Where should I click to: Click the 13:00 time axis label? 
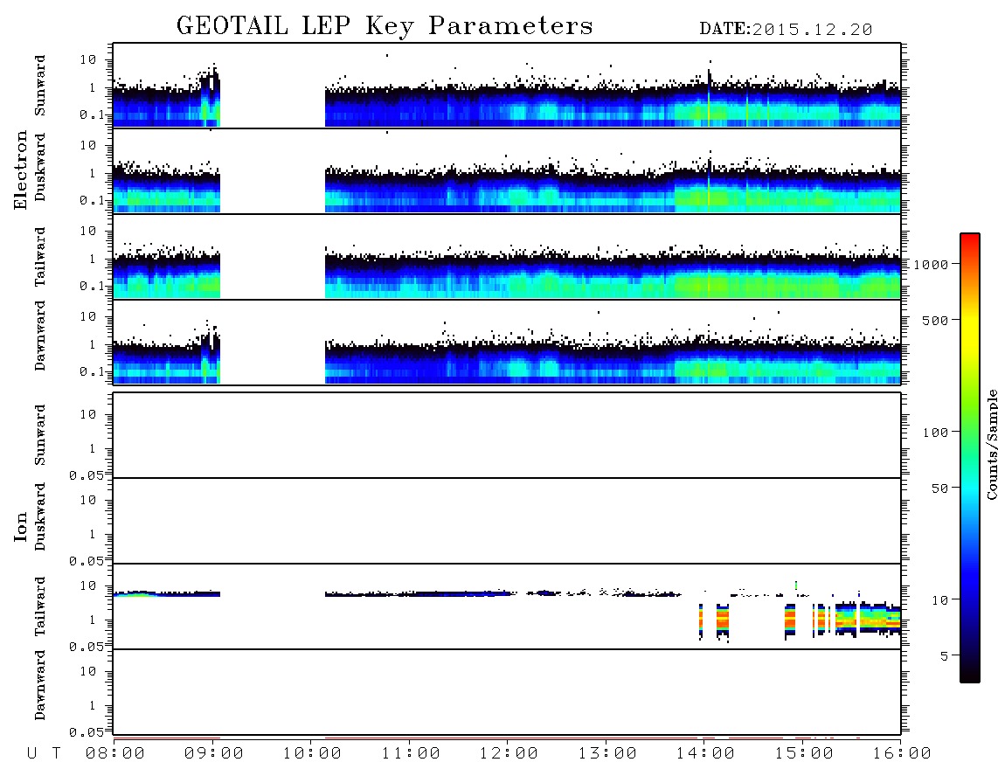607,754
